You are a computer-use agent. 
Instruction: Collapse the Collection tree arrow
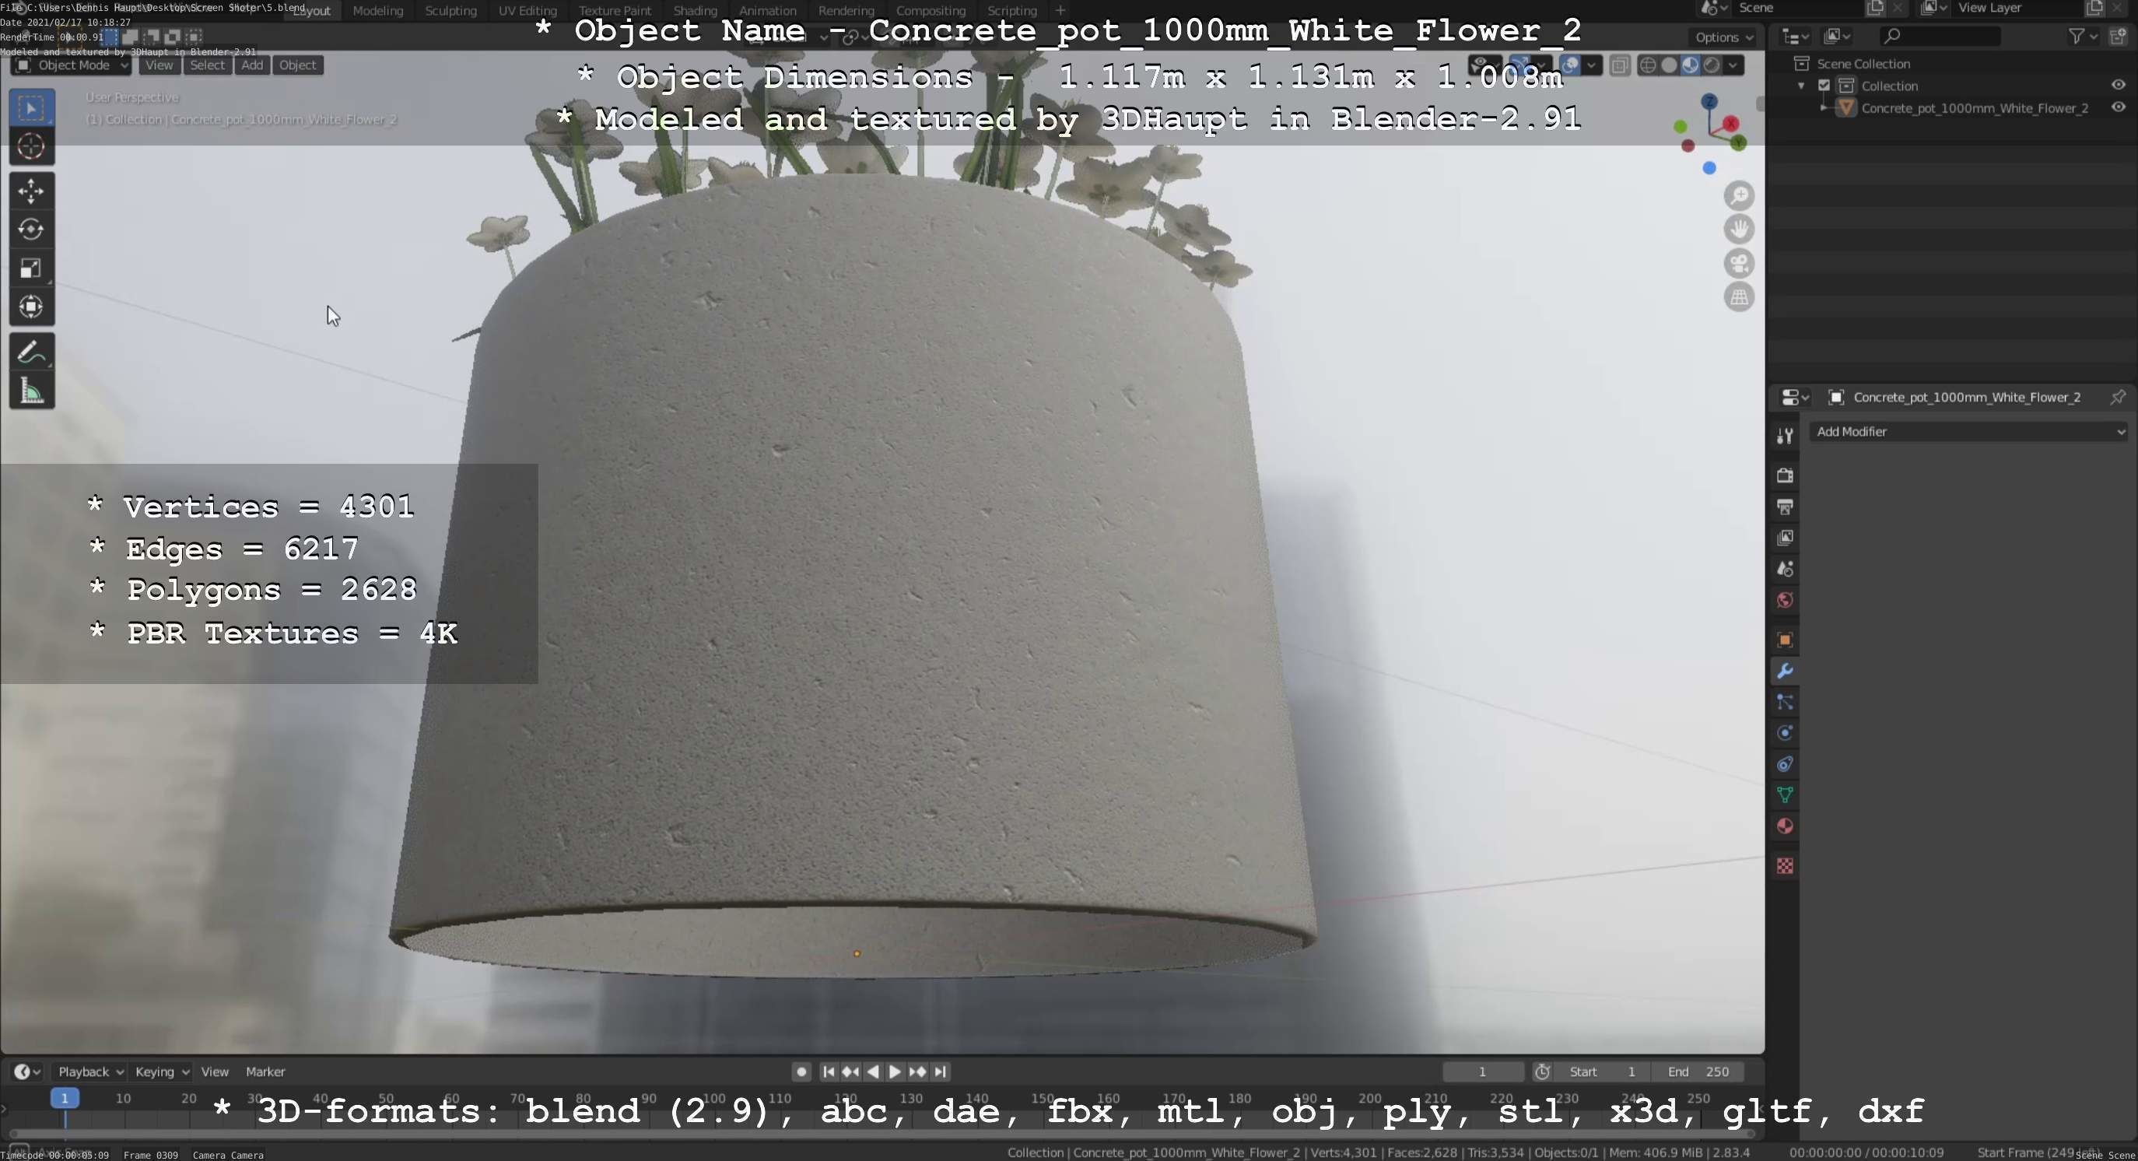tap(1801, 86)
